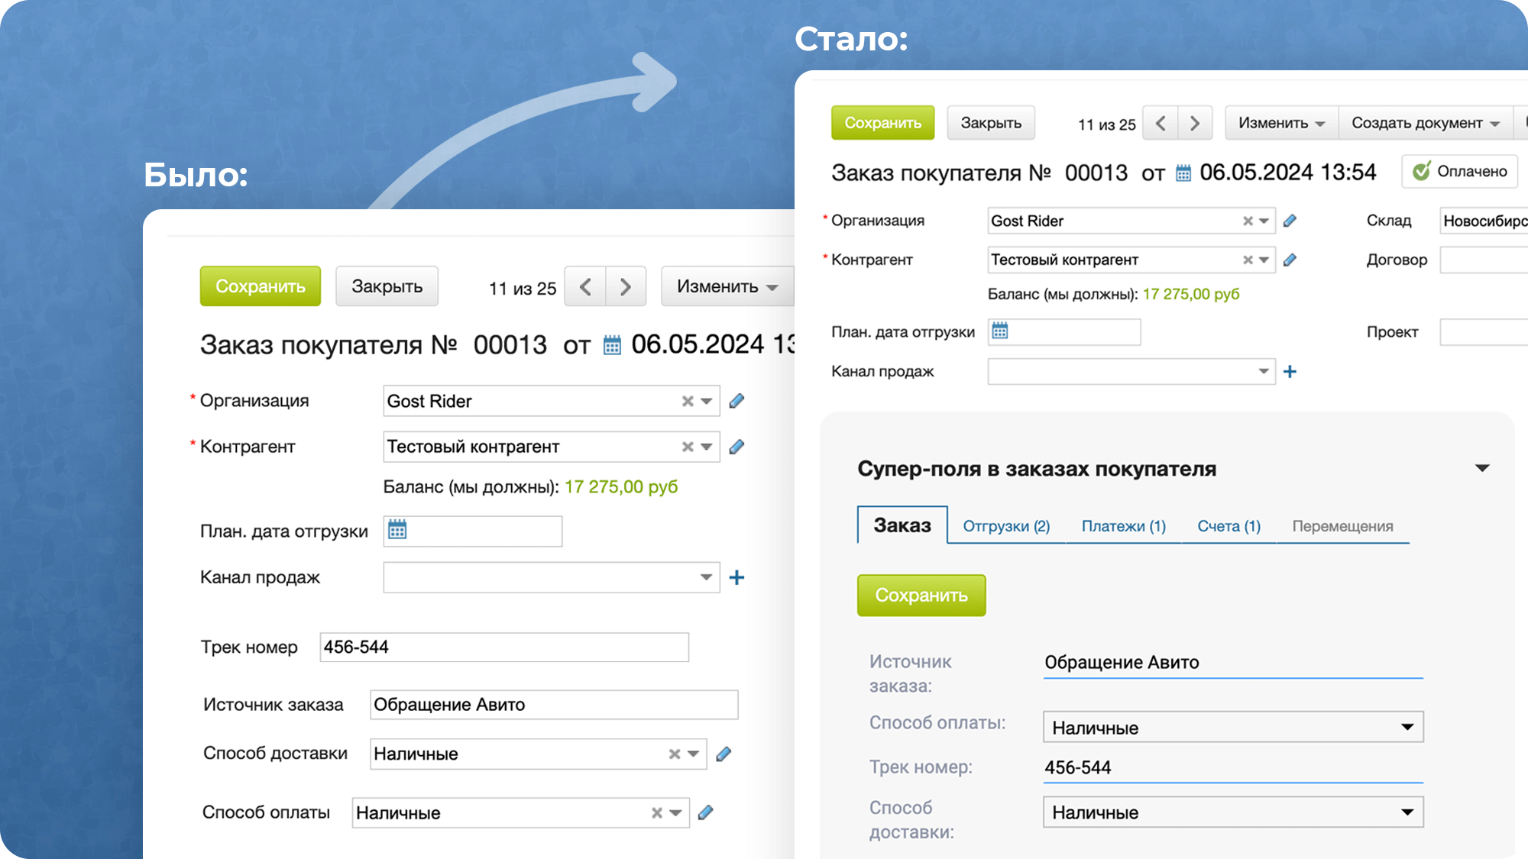The image size is (1528, 859).
Task: Open the calendar icon in План. дата отгрузки on left
Action: click(x=397, y=530)
